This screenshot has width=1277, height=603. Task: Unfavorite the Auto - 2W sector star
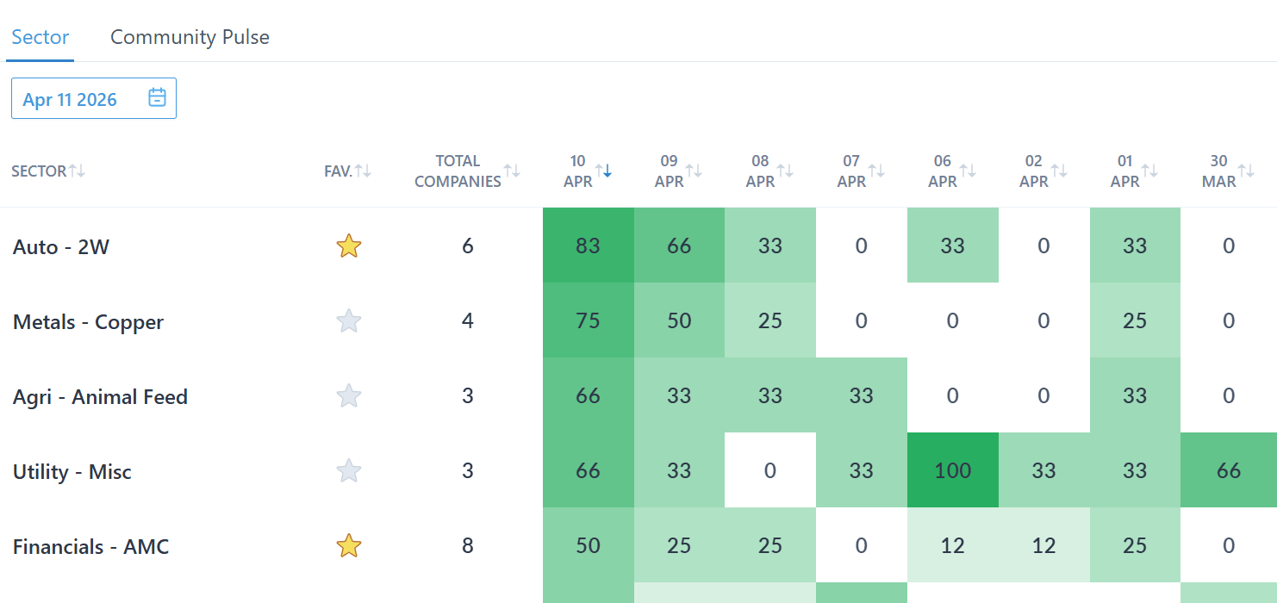[348, 246]
